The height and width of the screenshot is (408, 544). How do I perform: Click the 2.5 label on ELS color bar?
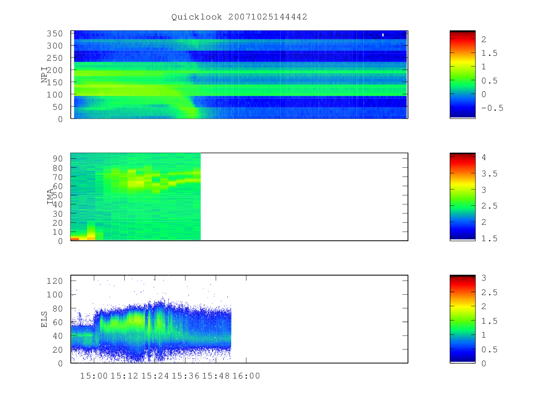(489, 292)
